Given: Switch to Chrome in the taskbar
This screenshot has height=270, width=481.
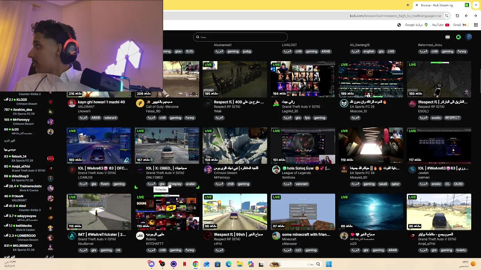Looking at the screenshot, I should (195, 264).
